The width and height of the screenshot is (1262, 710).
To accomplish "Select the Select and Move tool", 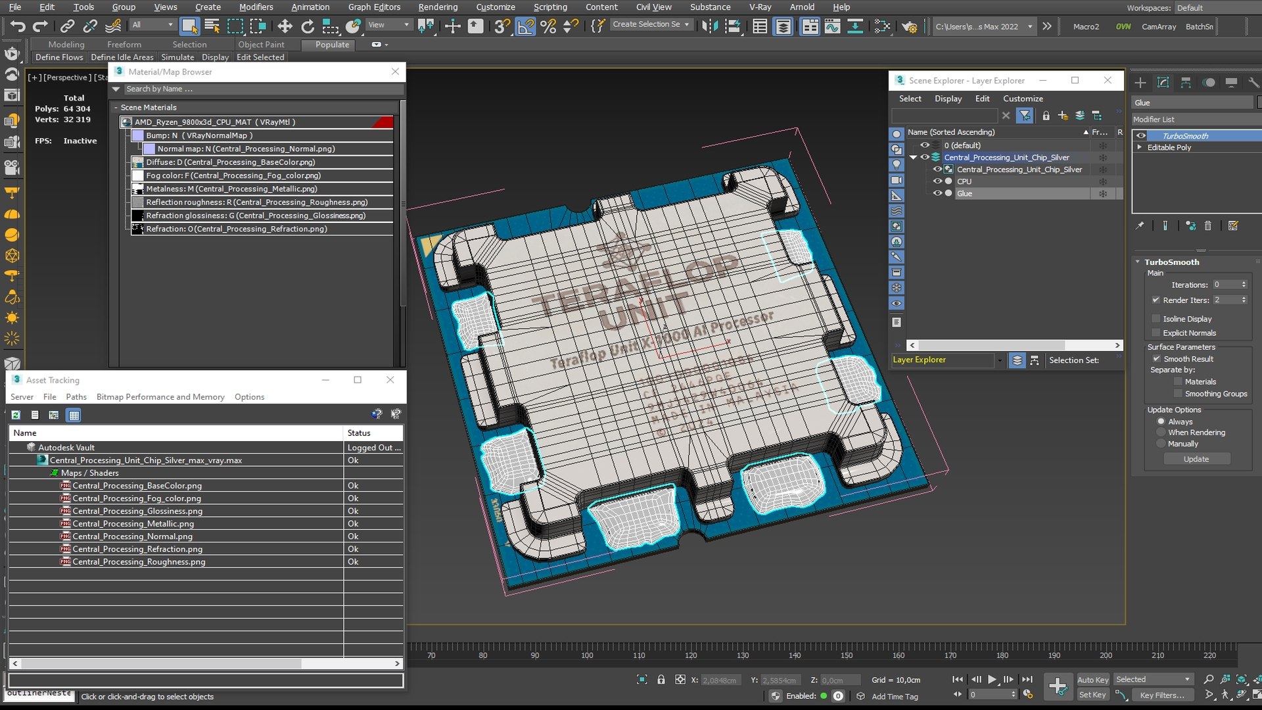I will [285, 26].
